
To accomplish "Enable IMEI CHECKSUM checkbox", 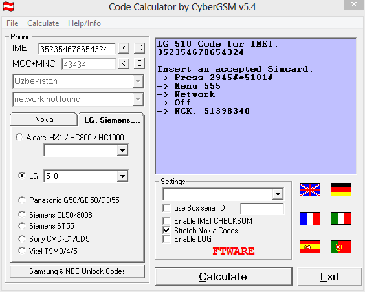I will (166, 221).
